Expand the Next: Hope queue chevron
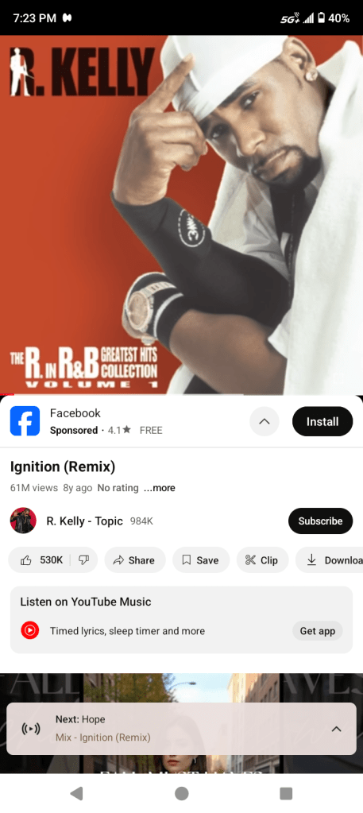The height and width of the screenshot is (813, 363). pyautogui.click(x=336, y=729)
